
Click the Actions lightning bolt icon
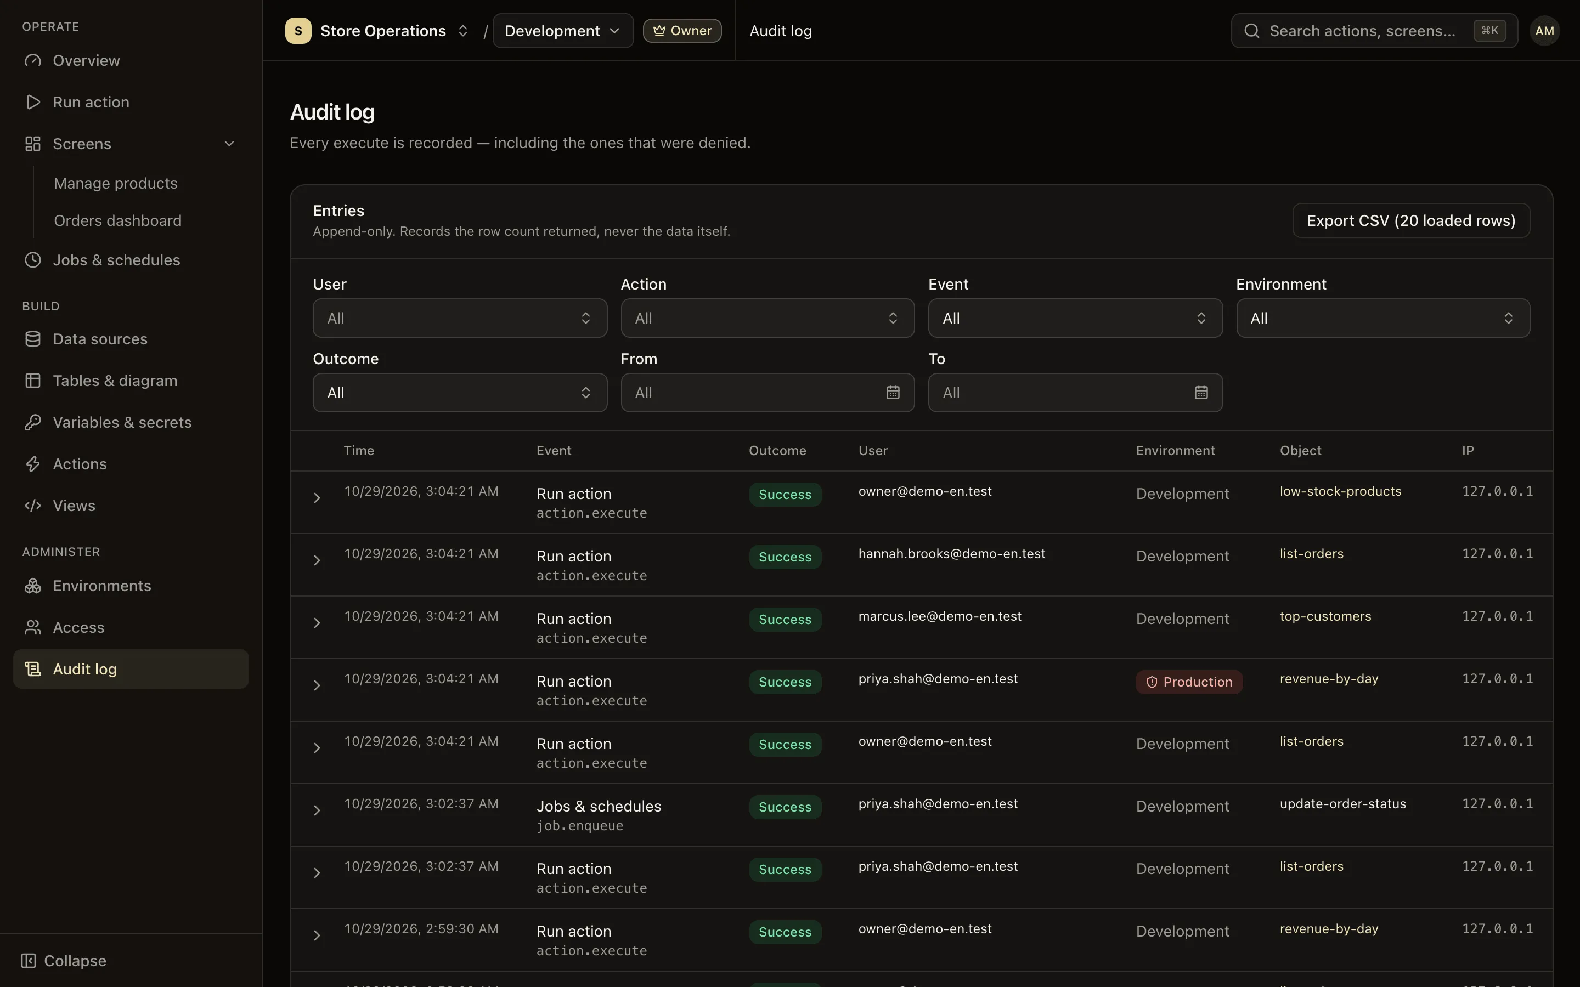point(33,464)
